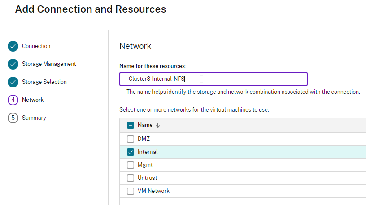
Task: Uncheck the Internal network checkbox
Action: (131, 152)
